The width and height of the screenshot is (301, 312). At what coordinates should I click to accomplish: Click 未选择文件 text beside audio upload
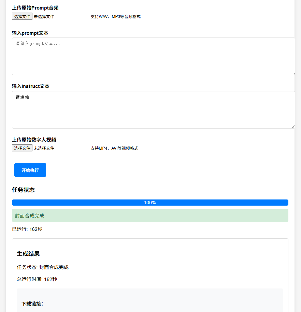(44, 16)
